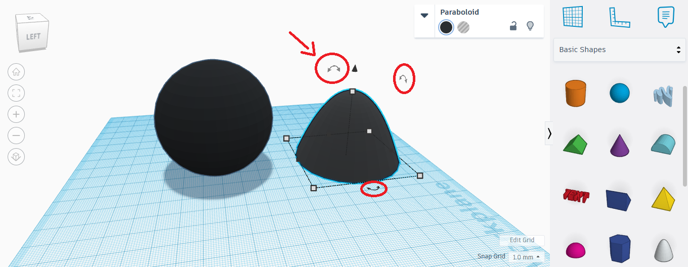Pick the purple Cone shape
This screenshot has width=688, height=267.
click(620, 145)
